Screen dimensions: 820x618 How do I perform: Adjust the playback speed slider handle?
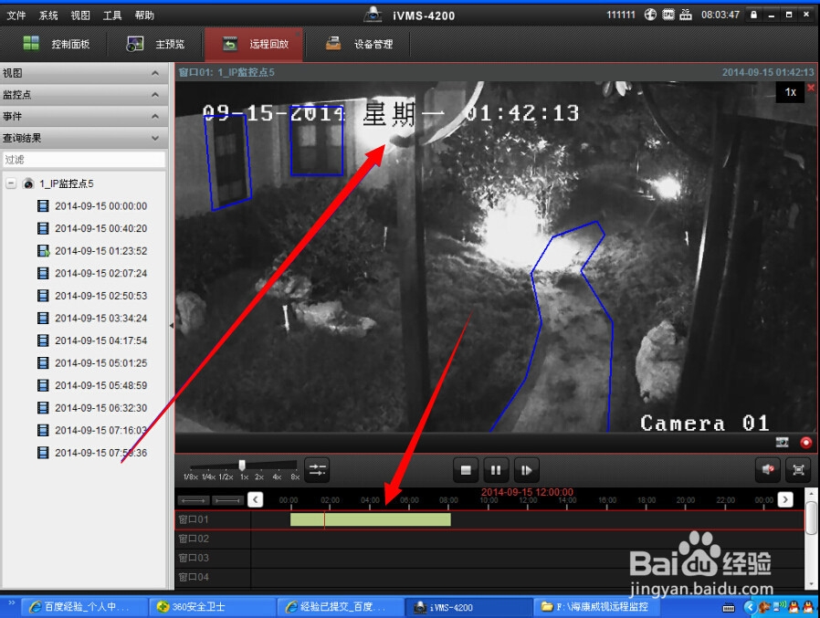point(242,465)
